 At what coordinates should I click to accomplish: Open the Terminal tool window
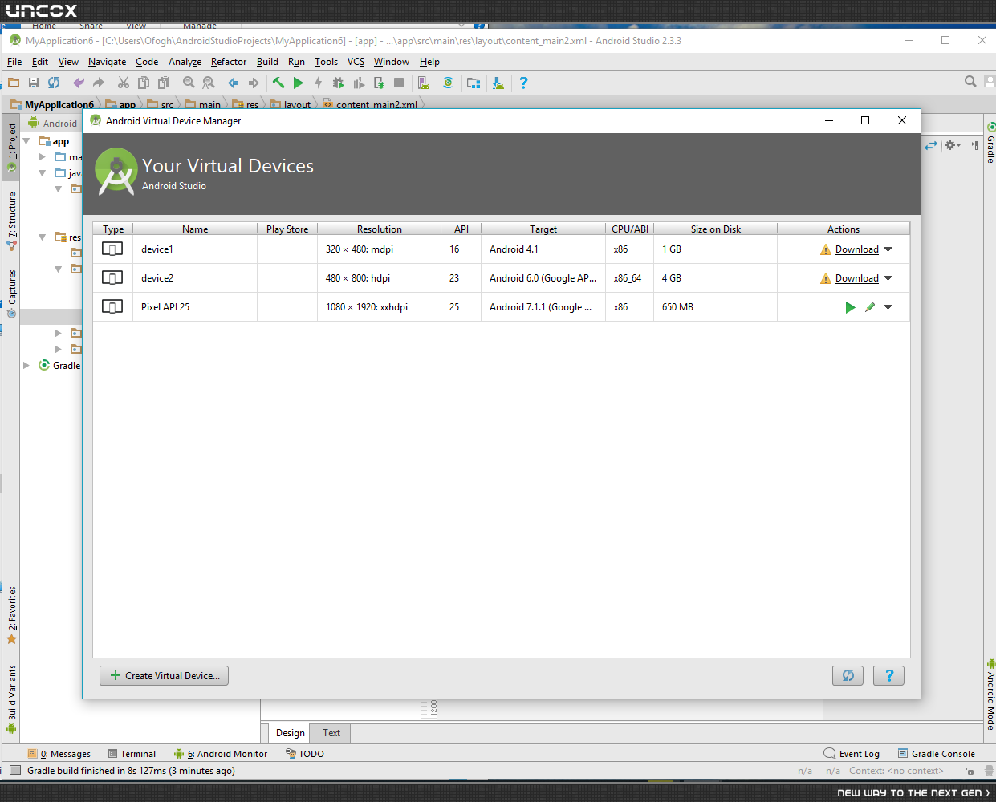(x=132, y=754)
